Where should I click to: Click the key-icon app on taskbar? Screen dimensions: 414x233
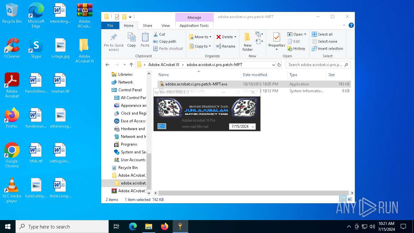point(180,227)
